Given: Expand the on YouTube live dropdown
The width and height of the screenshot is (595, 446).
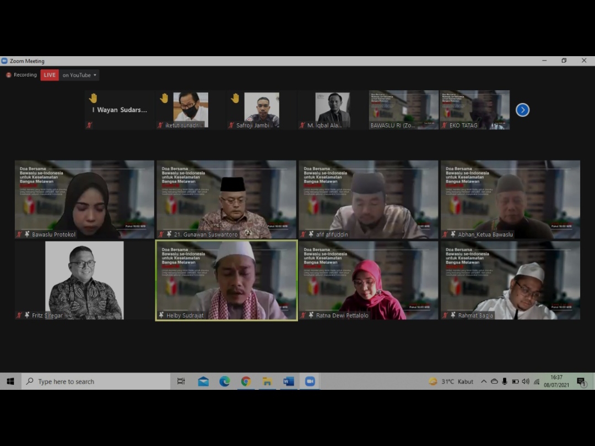Looking at the screenshot, I should pyautogui.click(x=80, y=75).
